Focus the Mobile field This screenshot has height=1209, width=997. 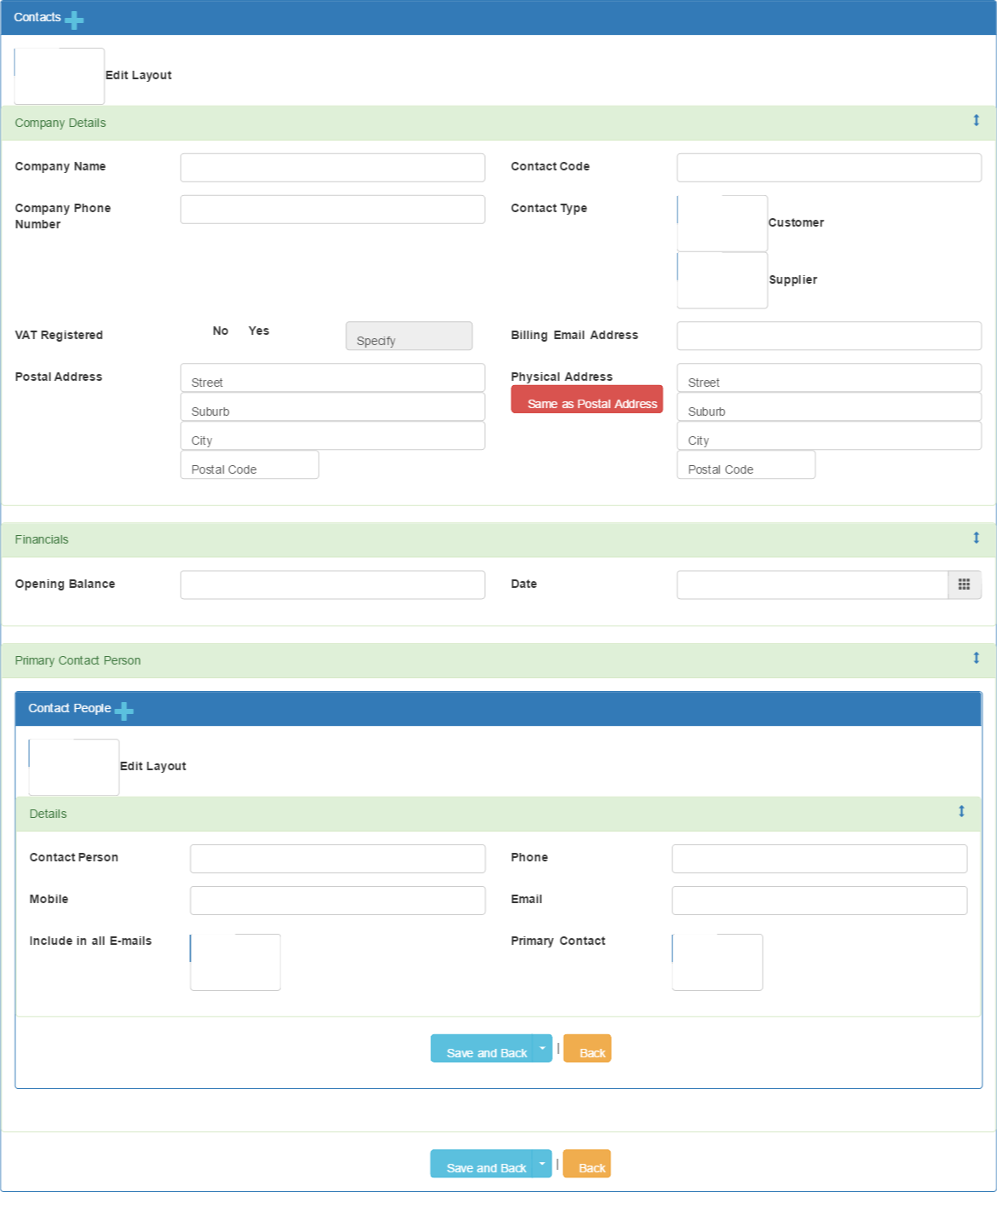(337, 901)
